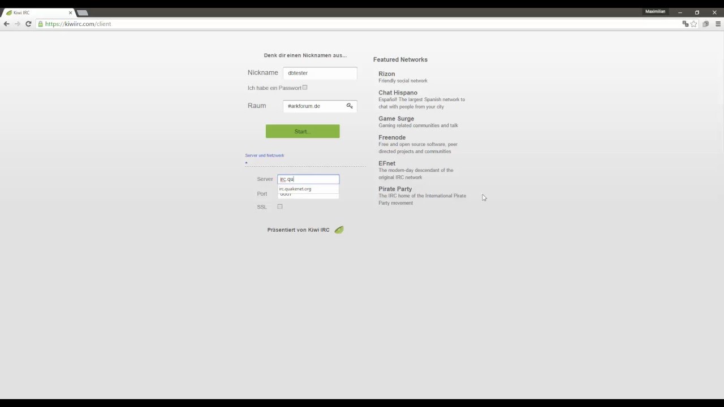Open a new browser tab
The width and height of the screenshot is (724, 407).
pyautogui.click(x=82, y=12)
